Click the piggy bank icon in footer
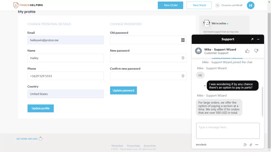This screenshot has width=271, height=152. click(x=40, y=138)
